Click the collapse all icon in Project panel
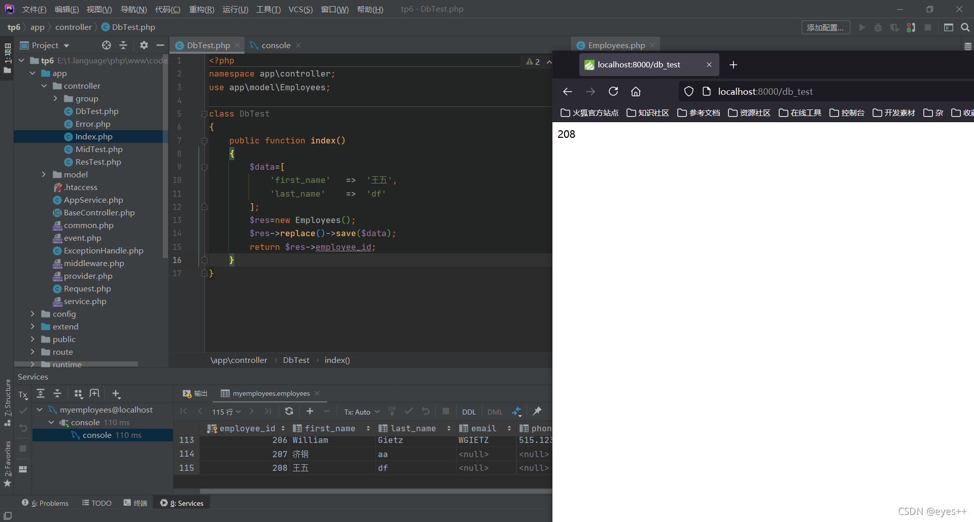 click(x=123, y=45)
